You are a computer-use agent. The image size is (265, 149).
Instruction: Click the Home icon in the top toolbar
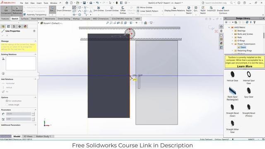67,3
